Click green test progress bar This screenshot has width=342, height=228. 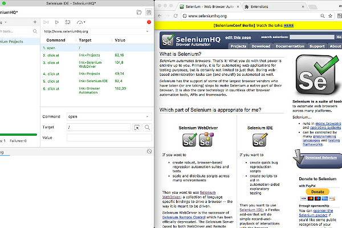pyautogui.click(x=19, y=135)
